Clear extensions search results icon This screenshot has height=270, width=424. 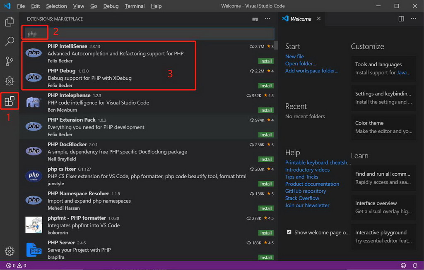(x=255, y=19)
